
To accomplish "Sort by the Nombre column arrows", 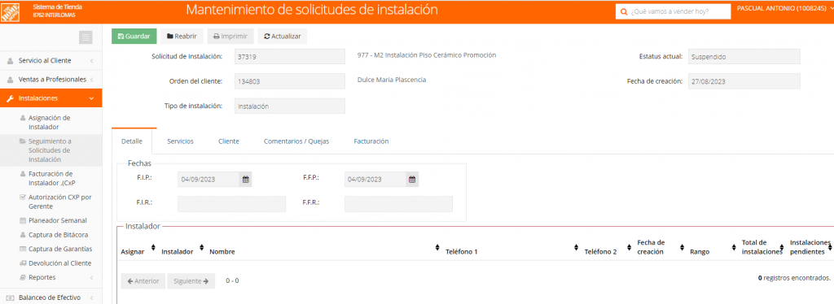I will tap(437, 248).
